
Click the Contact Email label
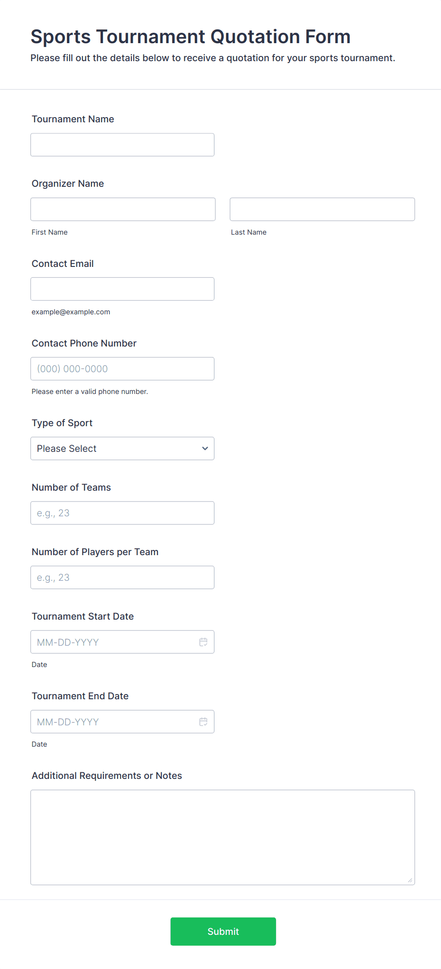(x=63, y=264)
